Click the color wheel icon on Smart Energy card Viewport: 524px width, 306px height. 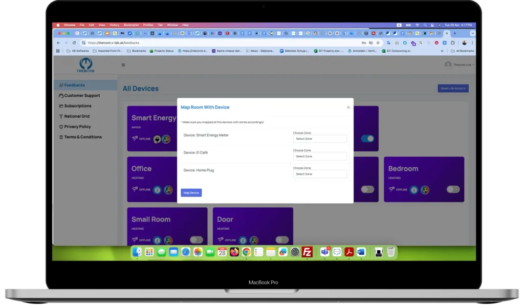(x=166, y=139)
